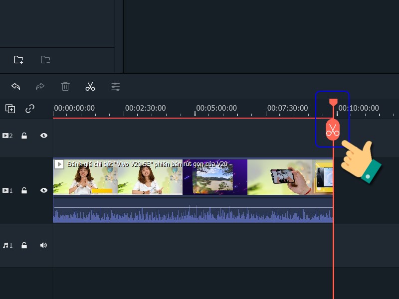Open the adjustment settings icon
This screenshot has height=299, width=399.
[x=116, y=86]
